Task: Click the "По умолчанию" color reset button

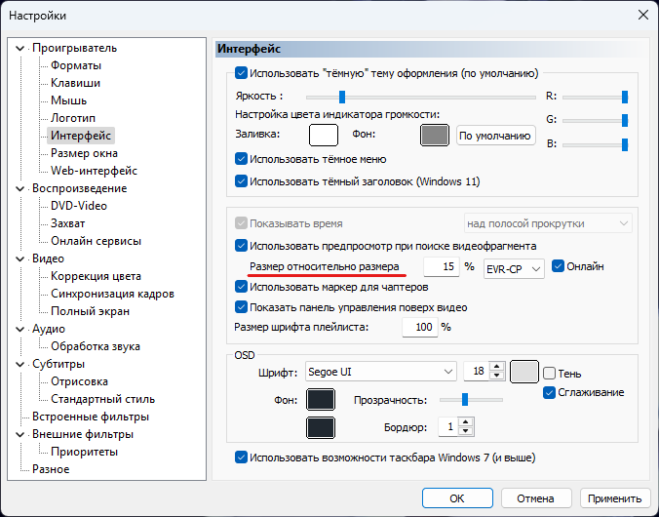Action: [495, 136]
